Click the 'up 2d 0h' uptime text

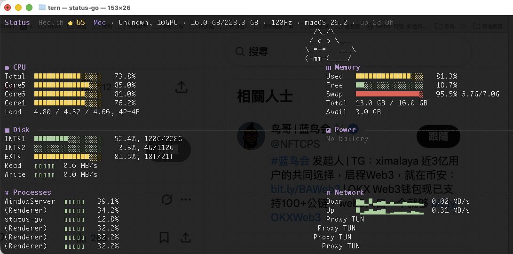[377, 23]
